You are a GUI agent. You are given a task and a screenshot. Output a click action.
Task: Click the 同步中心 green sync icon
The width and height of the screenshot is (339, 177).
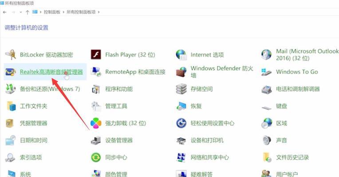(96, 158)
